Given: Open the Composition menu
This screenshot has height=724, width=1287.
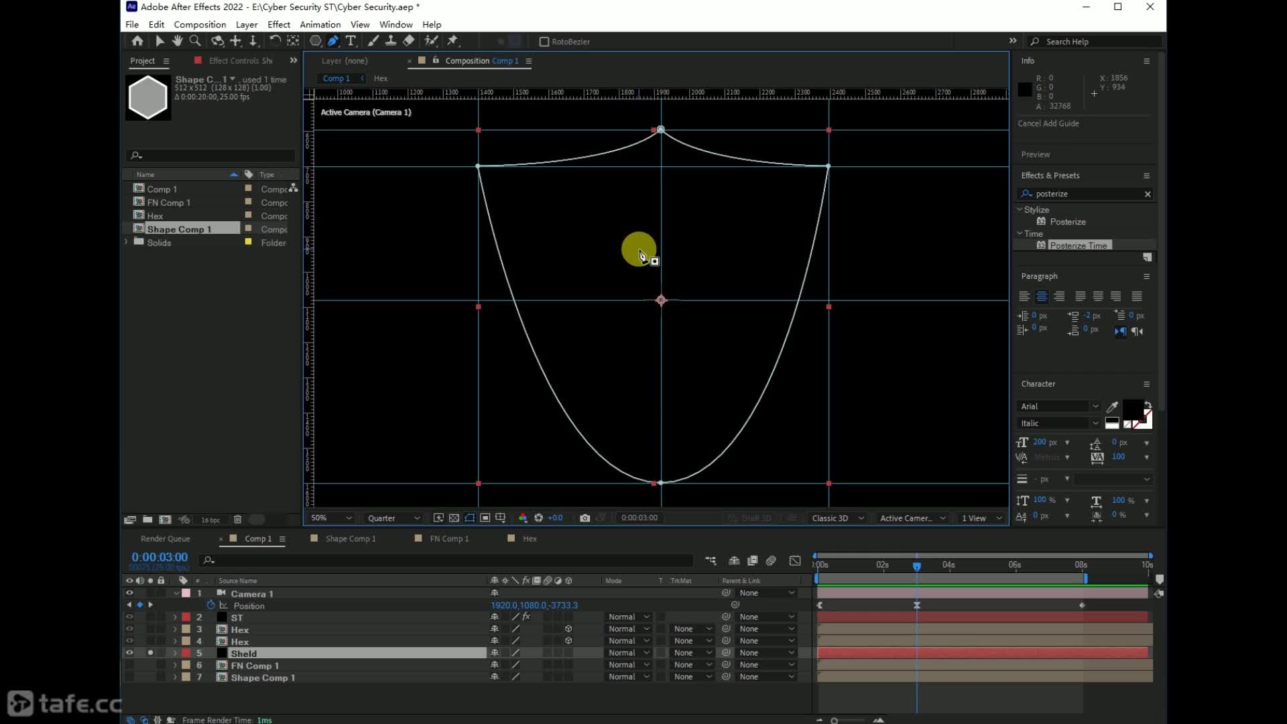Looking at the screenshot, I should click(x=200, y=24).
